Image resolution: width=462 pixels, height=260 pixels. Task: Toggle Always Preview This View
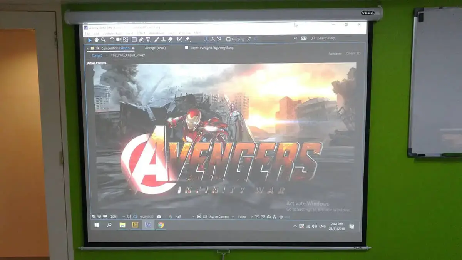click(93, 216)
